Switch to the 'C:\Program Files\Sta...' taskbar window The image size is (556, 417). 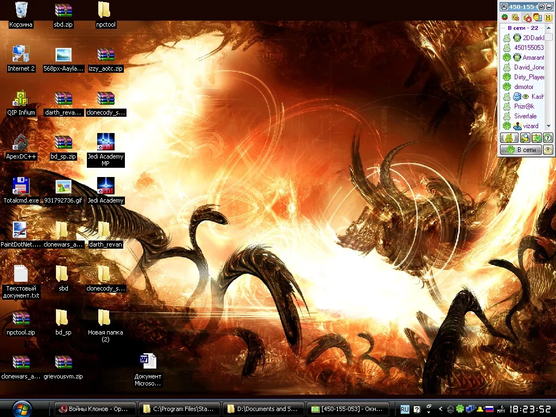coord(179,409)
